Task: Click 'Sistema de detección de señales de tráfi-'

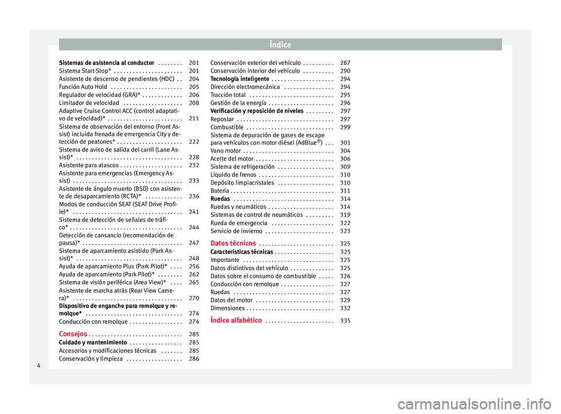Action: click(113, 219)
